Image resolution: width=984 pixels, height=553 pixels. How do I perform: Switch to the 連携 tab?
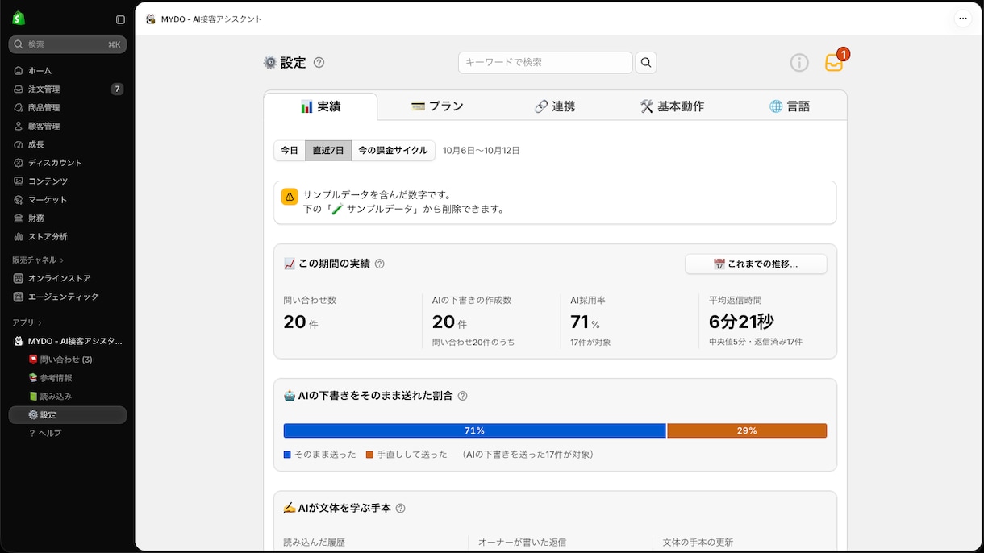554,106
